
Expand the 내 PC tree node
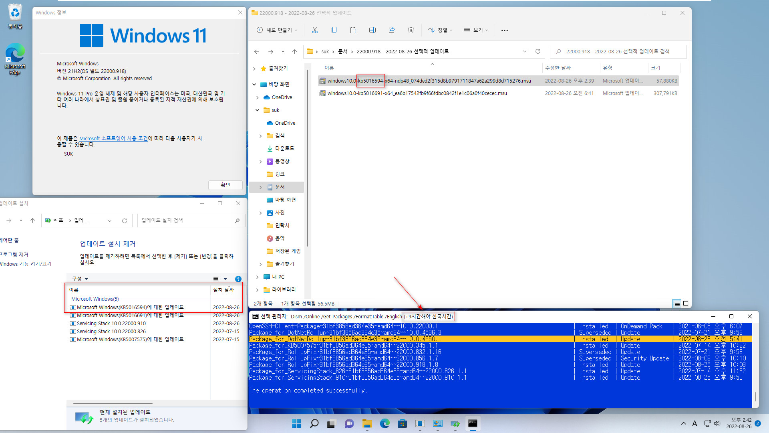click(x=257, y=277)
